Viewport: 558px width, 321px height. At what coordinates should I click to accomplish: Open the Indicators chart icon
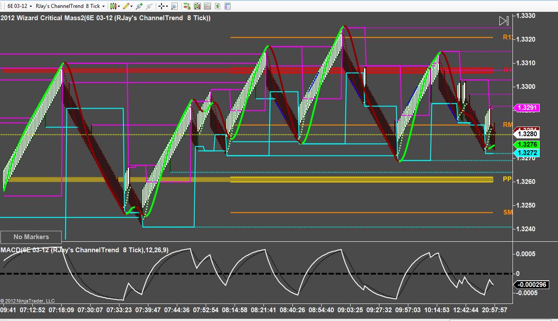click(207, 6)
